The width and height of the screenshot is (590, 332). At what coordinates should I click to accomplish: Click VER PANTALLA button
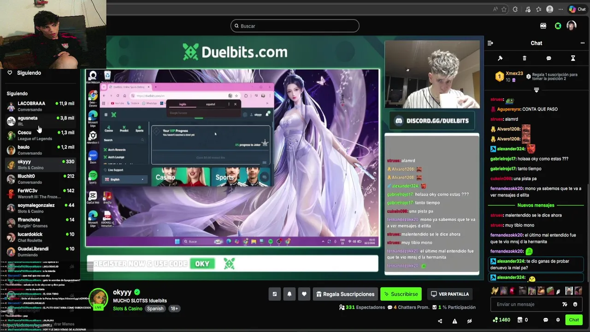(449, 294)
